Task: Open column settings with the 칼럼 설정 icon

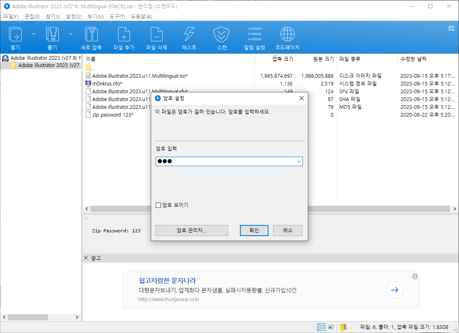Action: point(254,37)
